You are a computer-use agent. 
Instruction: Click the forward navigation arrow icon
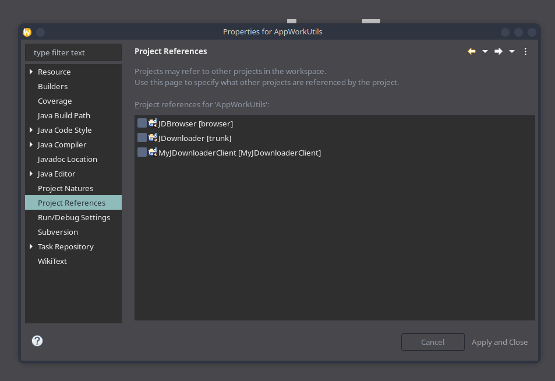pyautogui.click(x=499, y=51)
